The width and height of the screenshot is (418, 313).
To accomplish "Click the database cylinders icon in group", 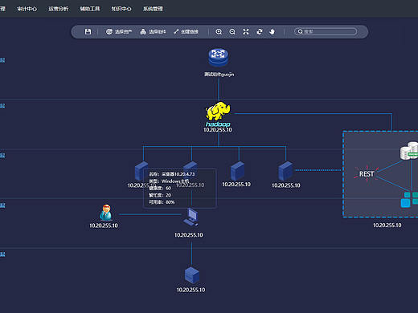I will coord(409,151).
